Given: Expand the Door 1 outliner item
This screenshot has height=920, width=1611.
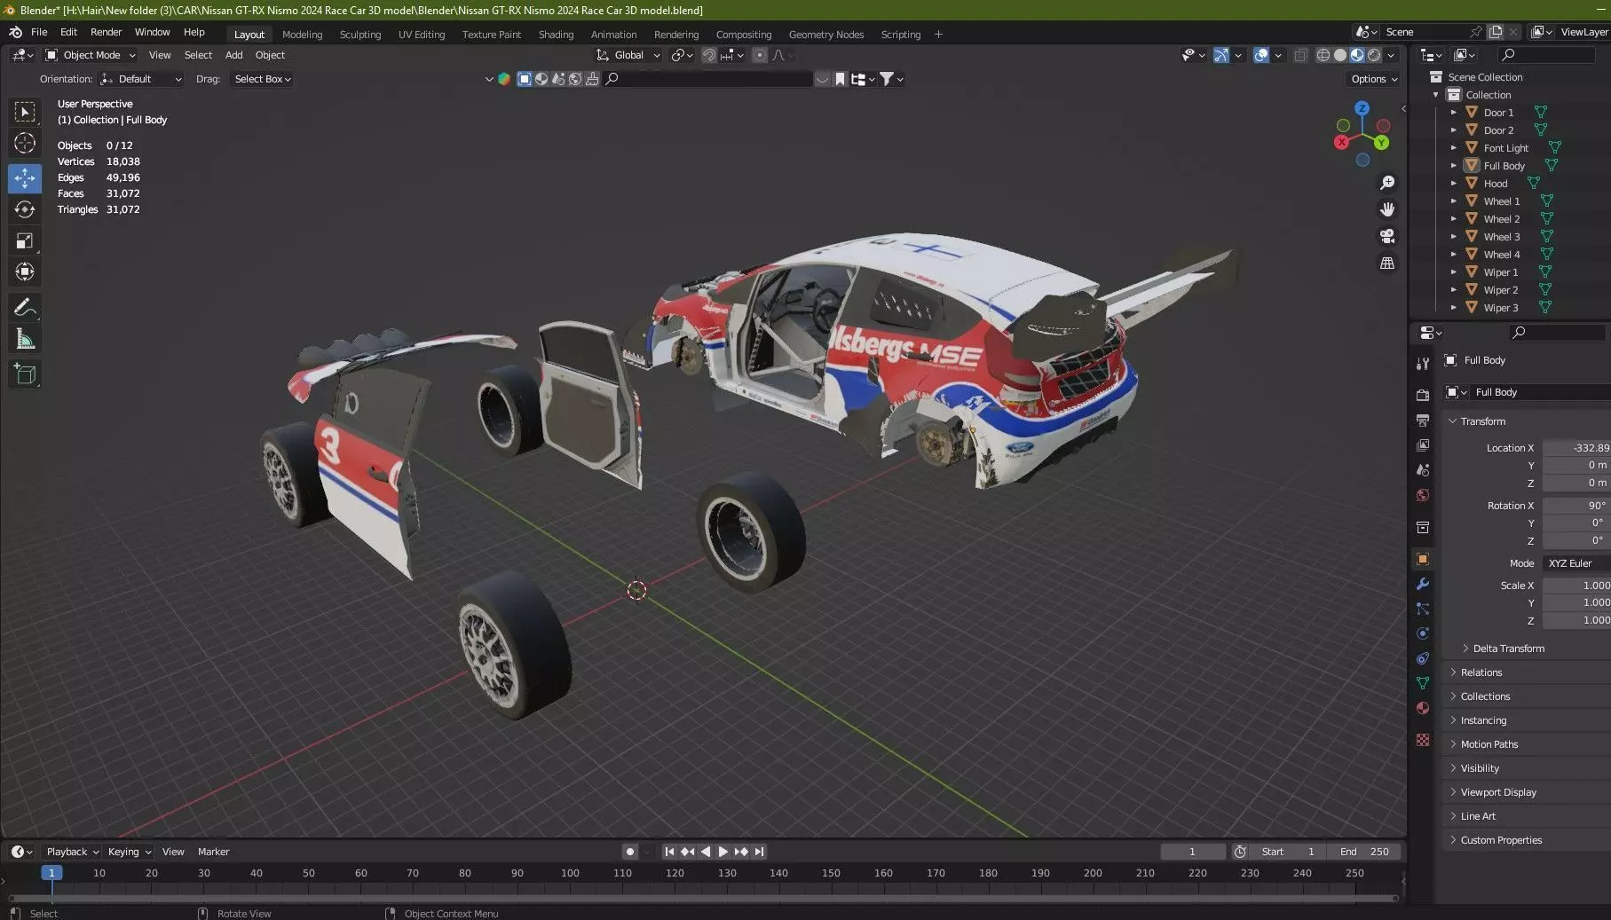Looking at the screenshot, I should click(1453, 113).
